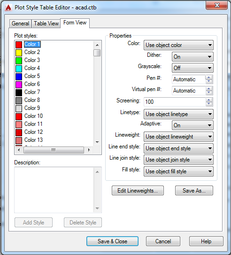Viewport: 231px width, 255px height.
Task: Switch to the Table View tab
Action: (x=46, y=23)
